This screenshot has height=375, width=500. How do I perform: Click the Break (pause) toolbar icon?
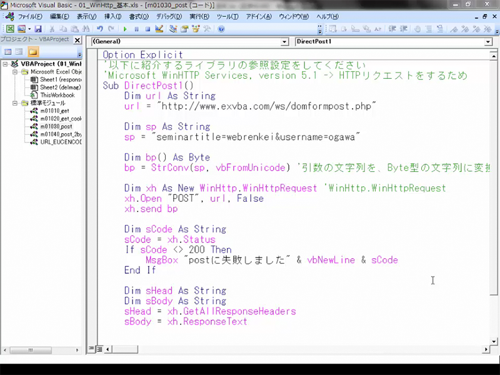point(136,29)
